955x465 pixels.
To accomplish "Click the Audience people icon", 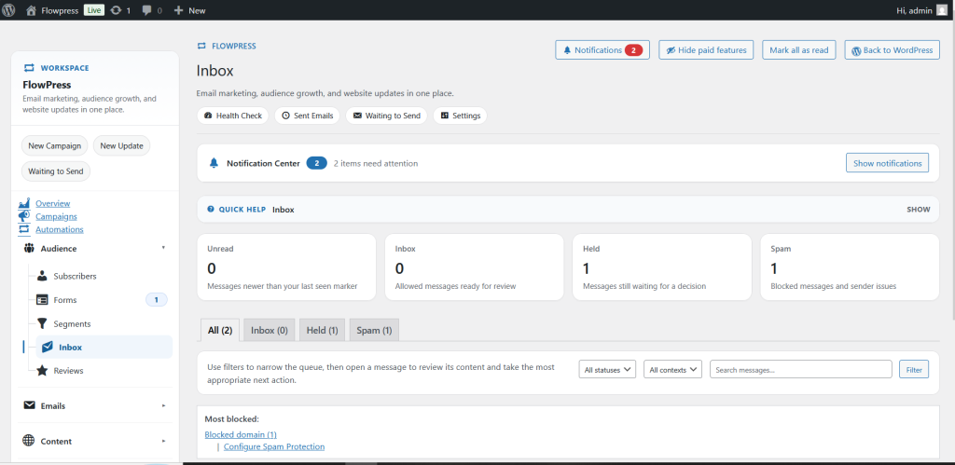I will coord(29,248).
